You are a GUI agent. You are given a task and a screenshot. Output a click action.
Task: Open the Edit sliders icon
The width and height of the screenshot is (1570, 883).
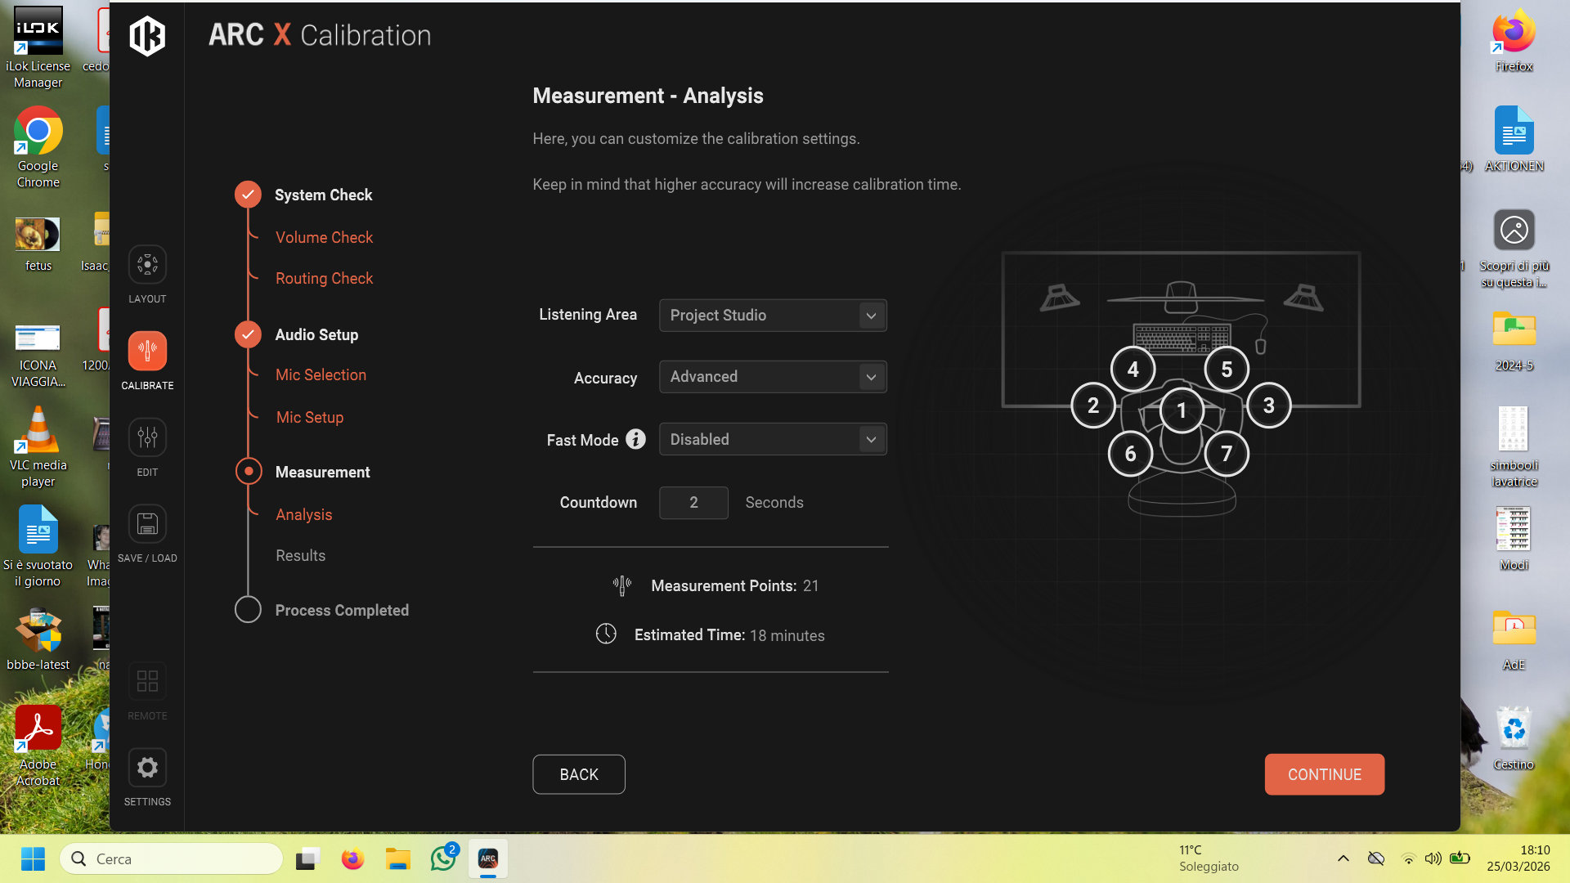(x=147, y=437)
